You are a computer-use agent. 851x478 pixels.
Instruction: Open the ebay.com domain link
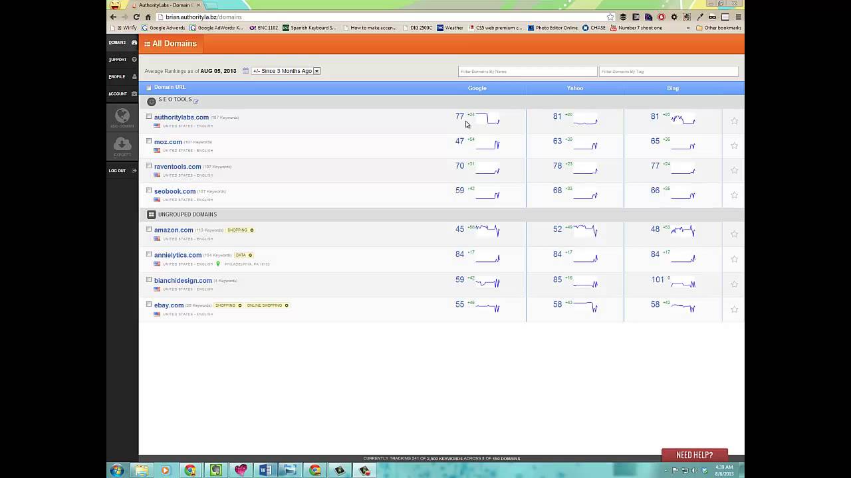169,305
